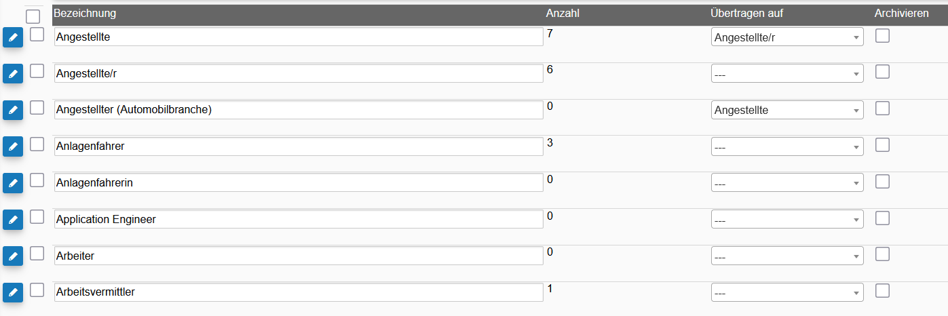This screenshot has width=948, height=316.
Task: Open edit for Arbeitsvermittler
Action: [x=13, y=293]
